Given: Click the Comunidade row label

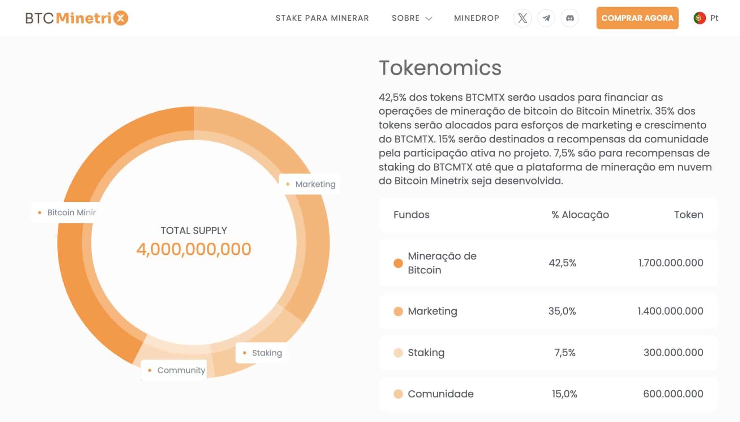Looking at the screenshot, I should (x=441, y=394).
